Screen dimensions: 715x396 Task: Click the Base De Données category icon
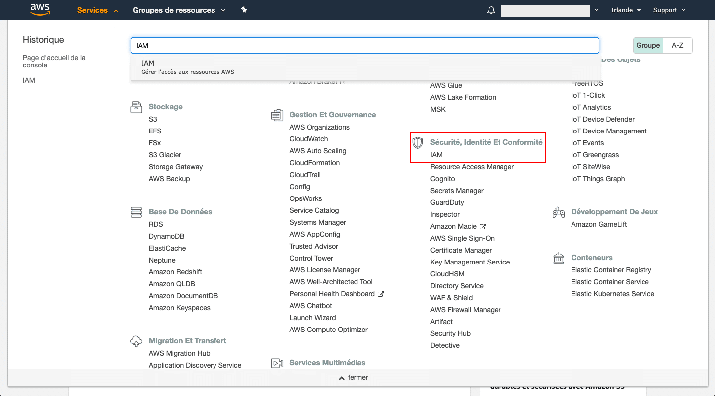click(x=136, y=212)
